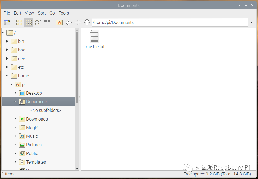
Task: Click the new window toolbar icon
Action: [x=7, y=22]
